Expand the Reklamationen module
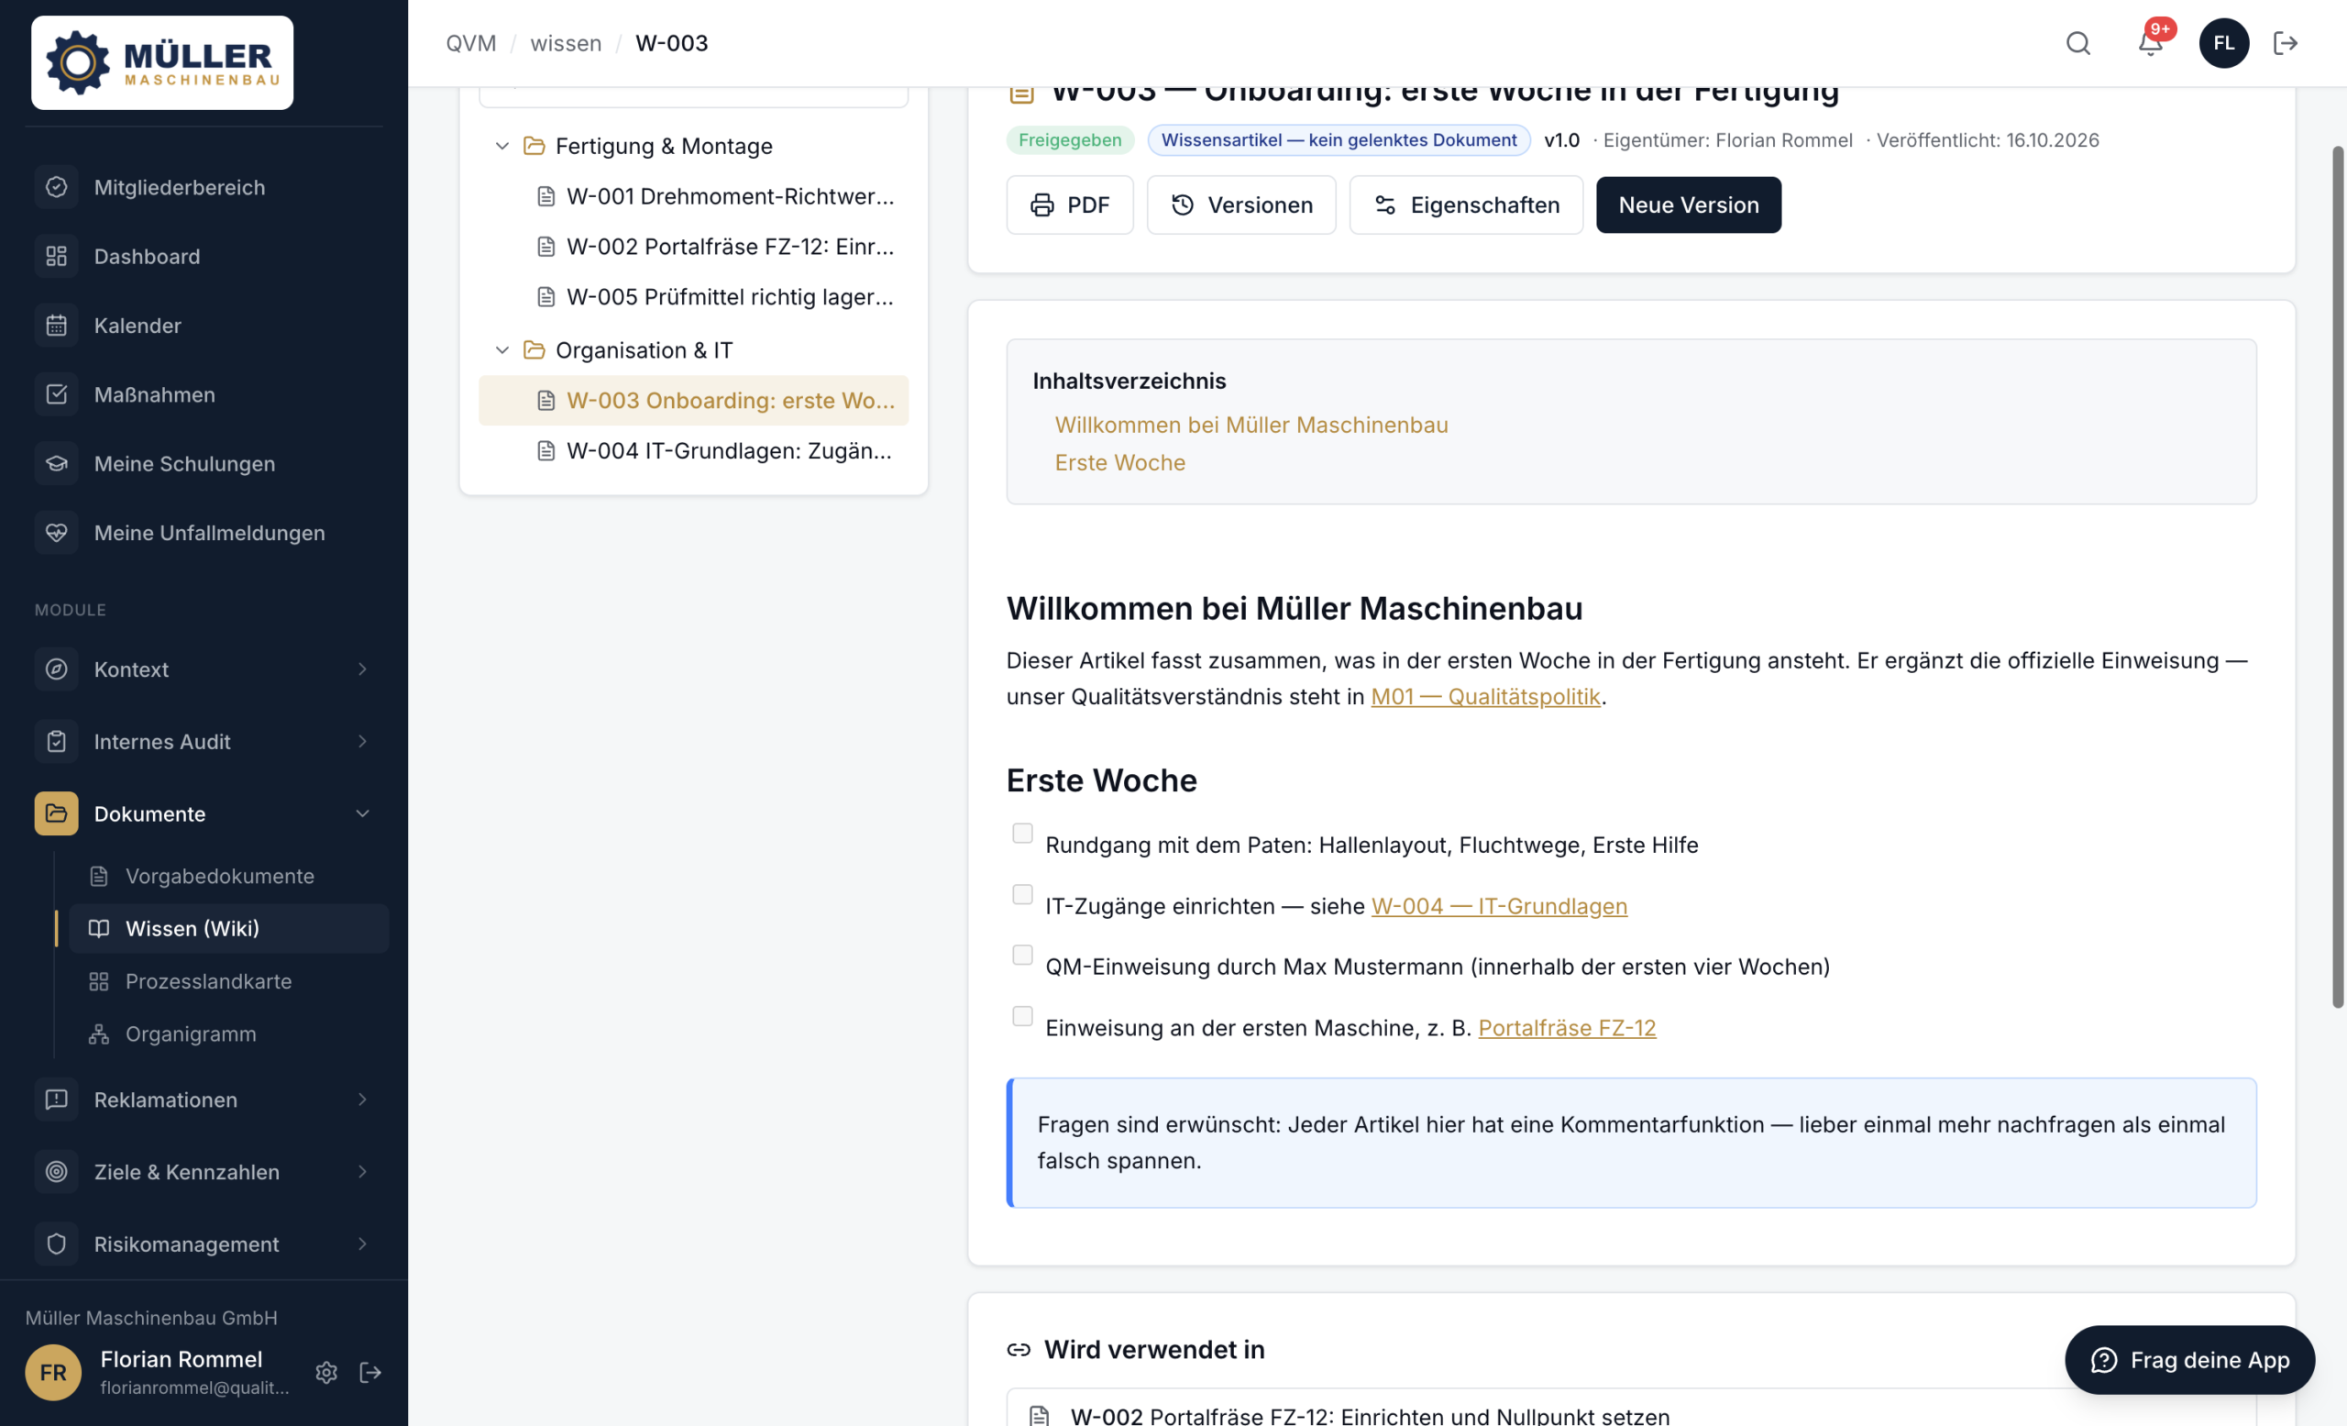2347x1426 pixels. (x=204, y=1100)
